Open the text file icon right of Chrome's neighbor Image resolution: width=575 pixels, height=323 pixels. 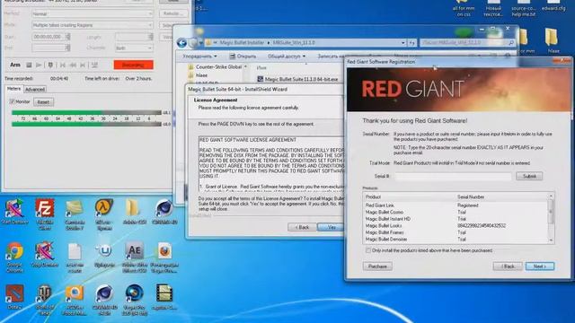pos(75,257)
